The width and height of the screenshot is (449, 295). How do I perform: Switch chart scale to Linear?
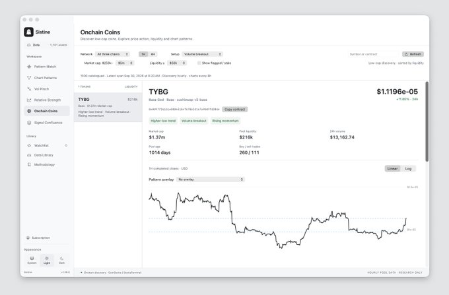(392, 168)
